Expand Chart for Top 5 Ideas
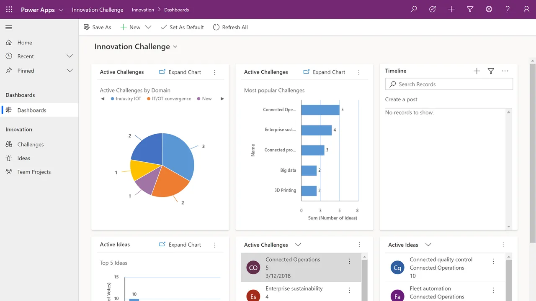This screenshot has height=301, width=536. [180, 245]
